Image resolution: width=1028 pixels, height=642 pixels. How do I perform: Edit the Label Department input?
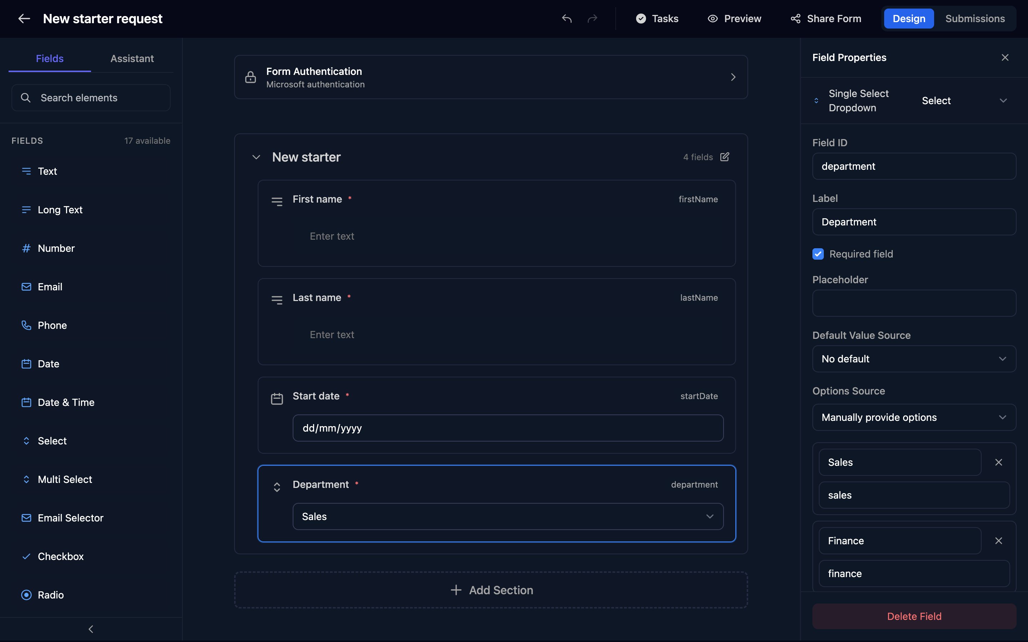(914, 221)
